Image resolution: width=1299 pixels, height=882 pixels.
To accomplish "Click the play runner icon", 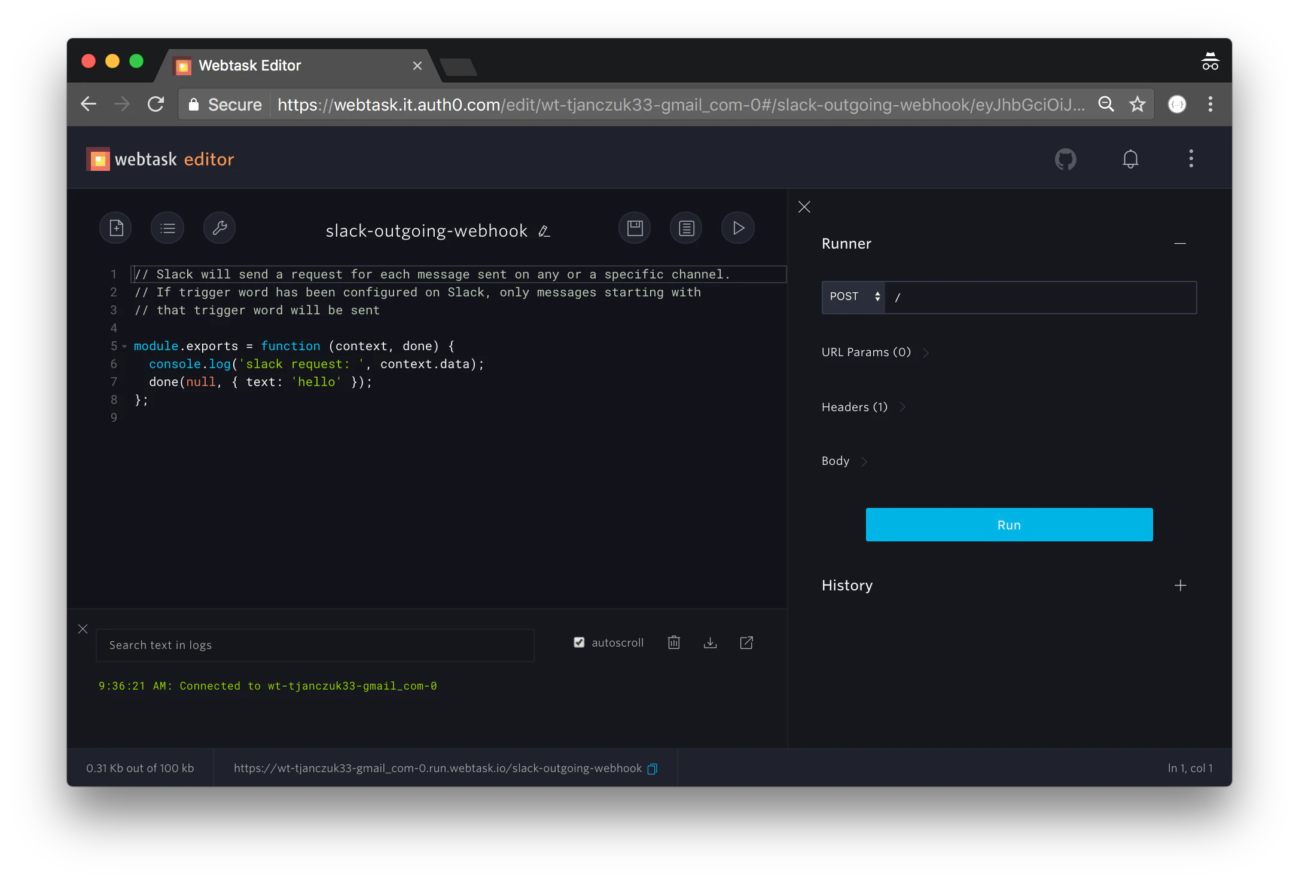I will tap(738, 228).
